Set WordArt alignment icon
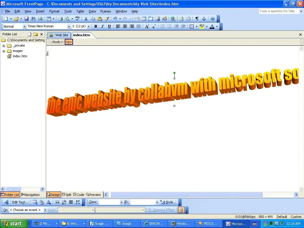The image size is (304, 228). (x=71, y=202)
